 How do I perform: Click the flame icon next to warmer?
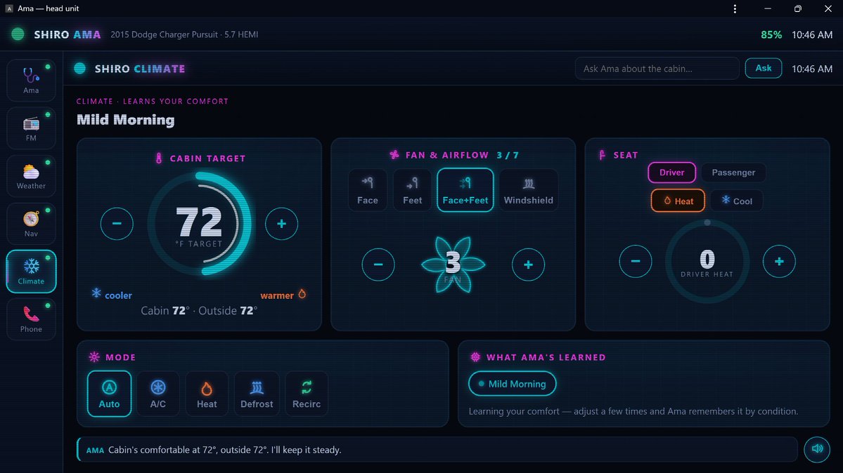302,293
